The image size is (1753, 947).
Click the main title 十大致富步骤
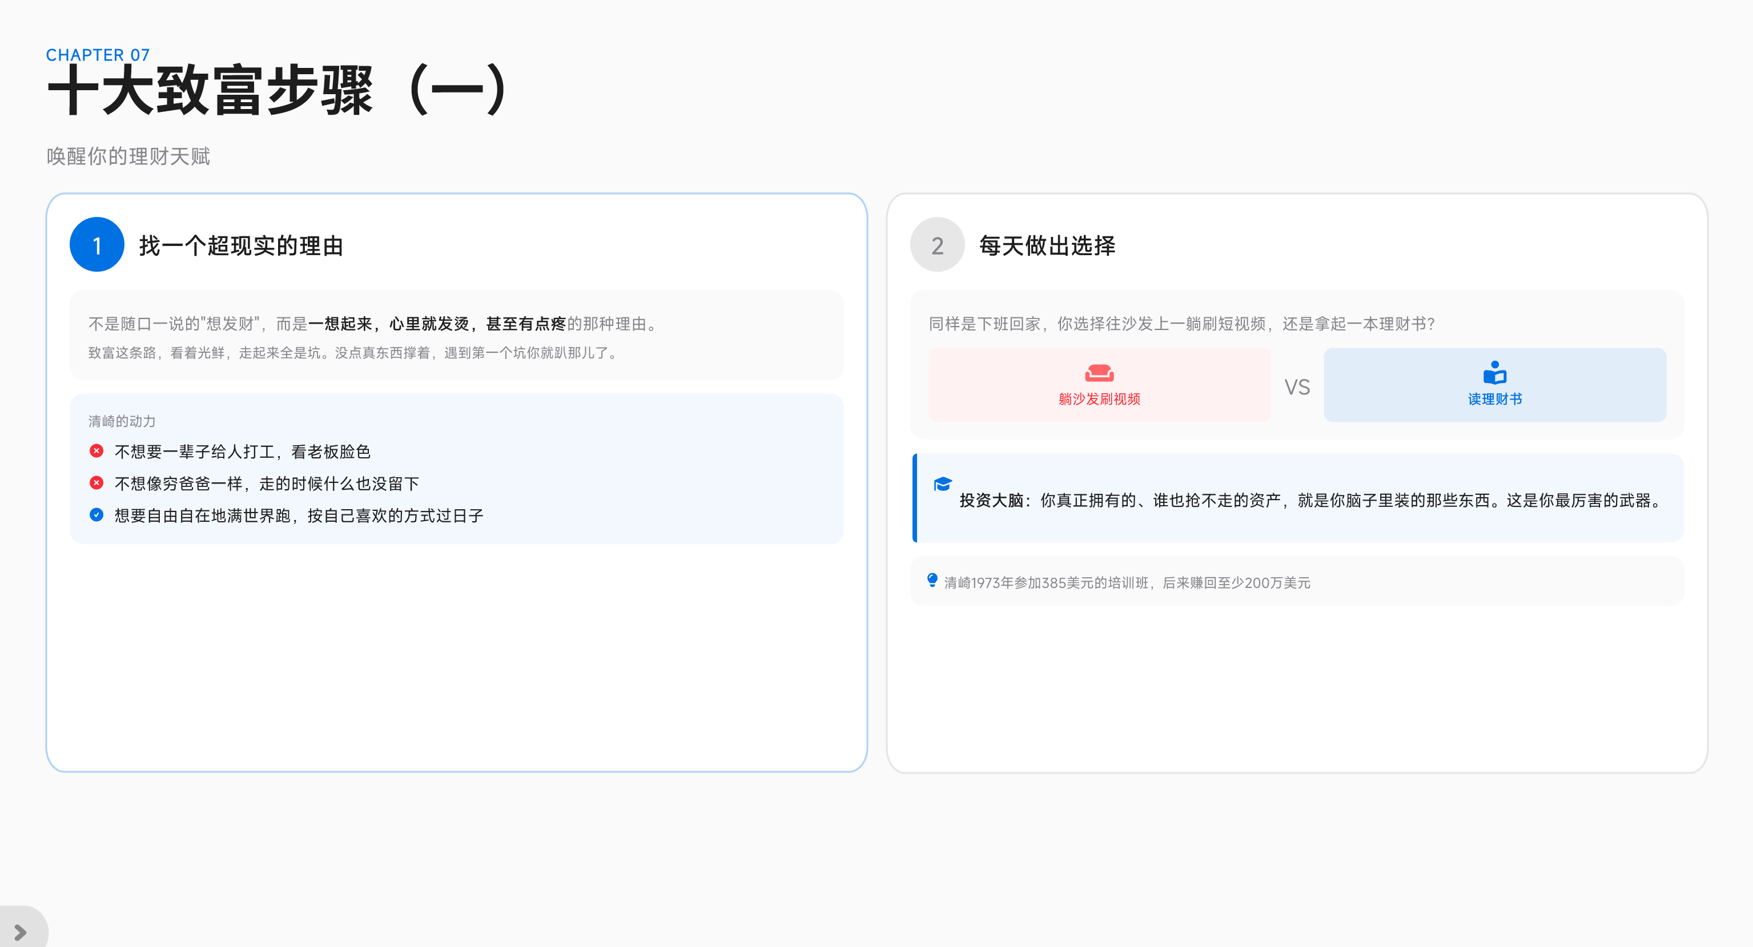coord(211,91)
